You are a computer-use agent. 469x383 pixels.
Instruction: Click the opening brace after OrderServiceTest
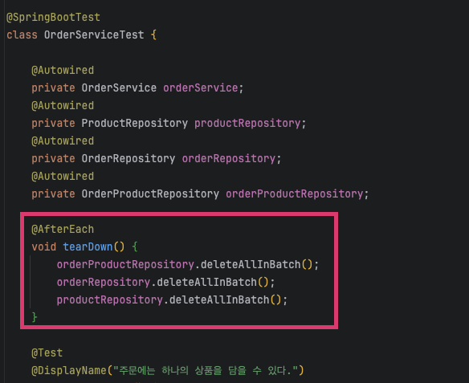pyautogui.click(x=153, y=35)
